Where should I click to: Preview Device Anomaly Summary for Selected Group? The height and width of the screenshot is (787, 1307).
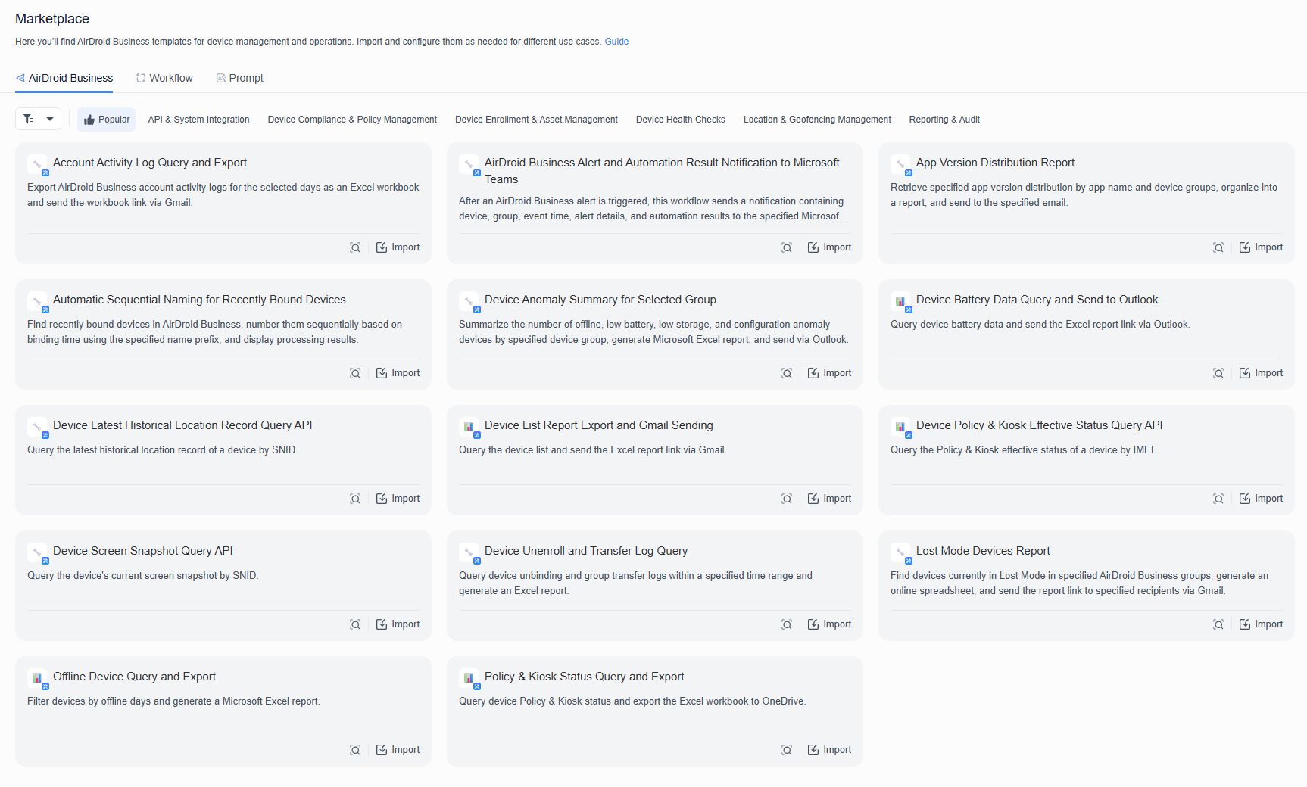(787, 373)
